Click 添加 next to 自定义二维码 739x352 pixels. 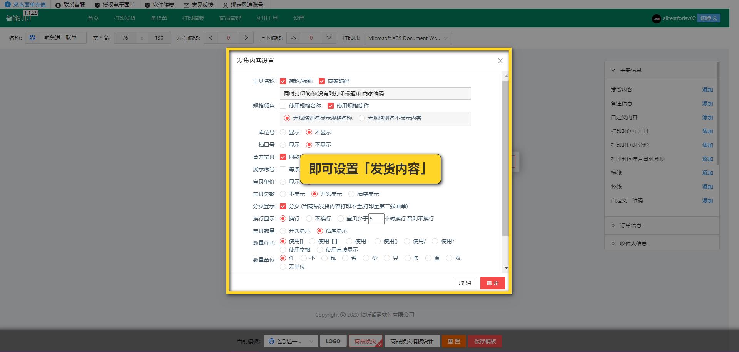(708, 200)
